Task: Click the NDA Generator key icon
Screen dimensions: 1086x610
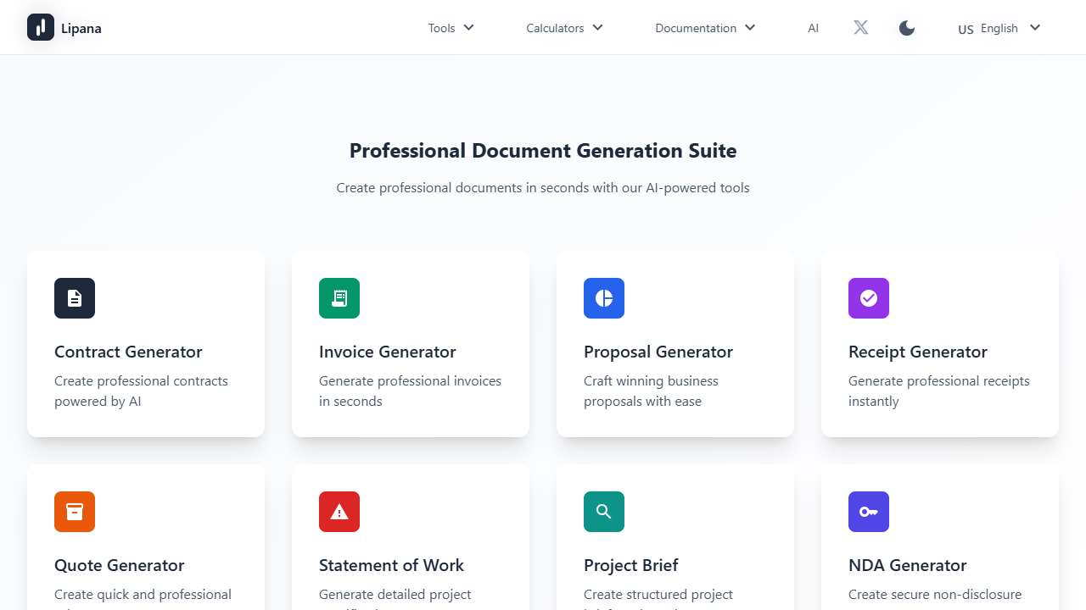Action: pos(869,512)
